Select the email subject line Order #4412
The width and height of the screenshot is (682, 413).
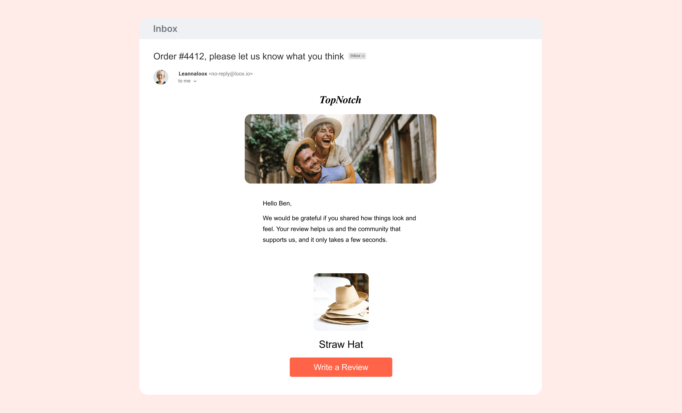tap(249, 56)
